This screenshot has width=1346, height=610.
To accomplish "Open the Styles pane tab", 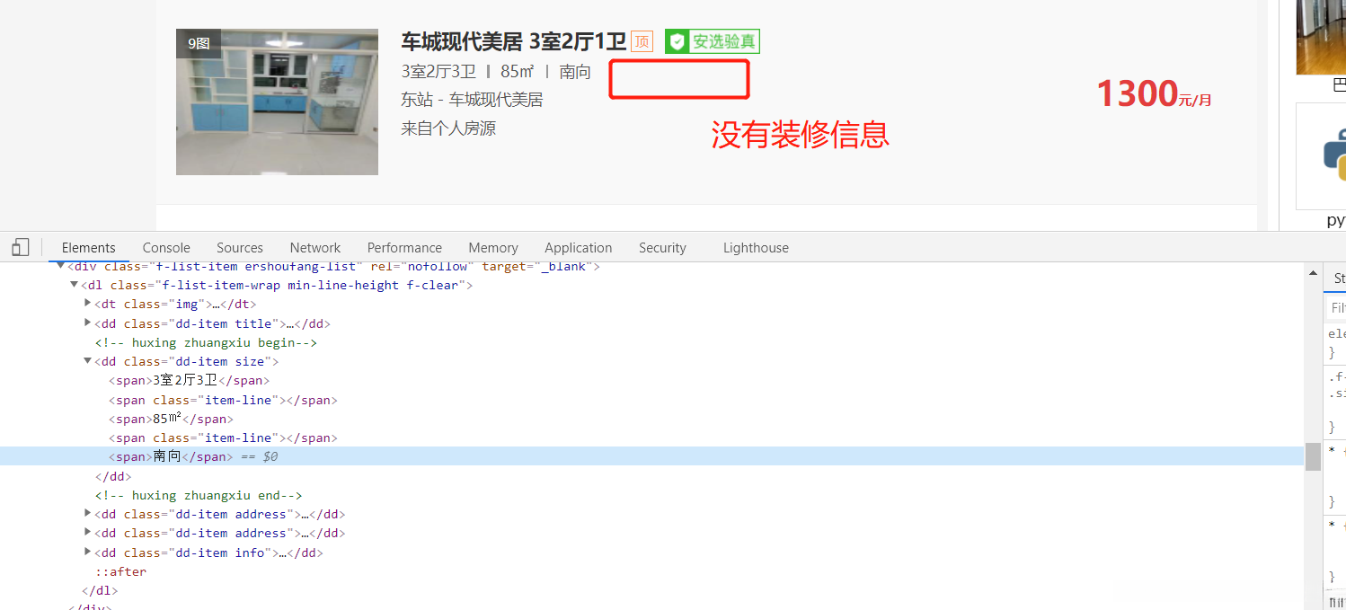I will (1338, 278).
